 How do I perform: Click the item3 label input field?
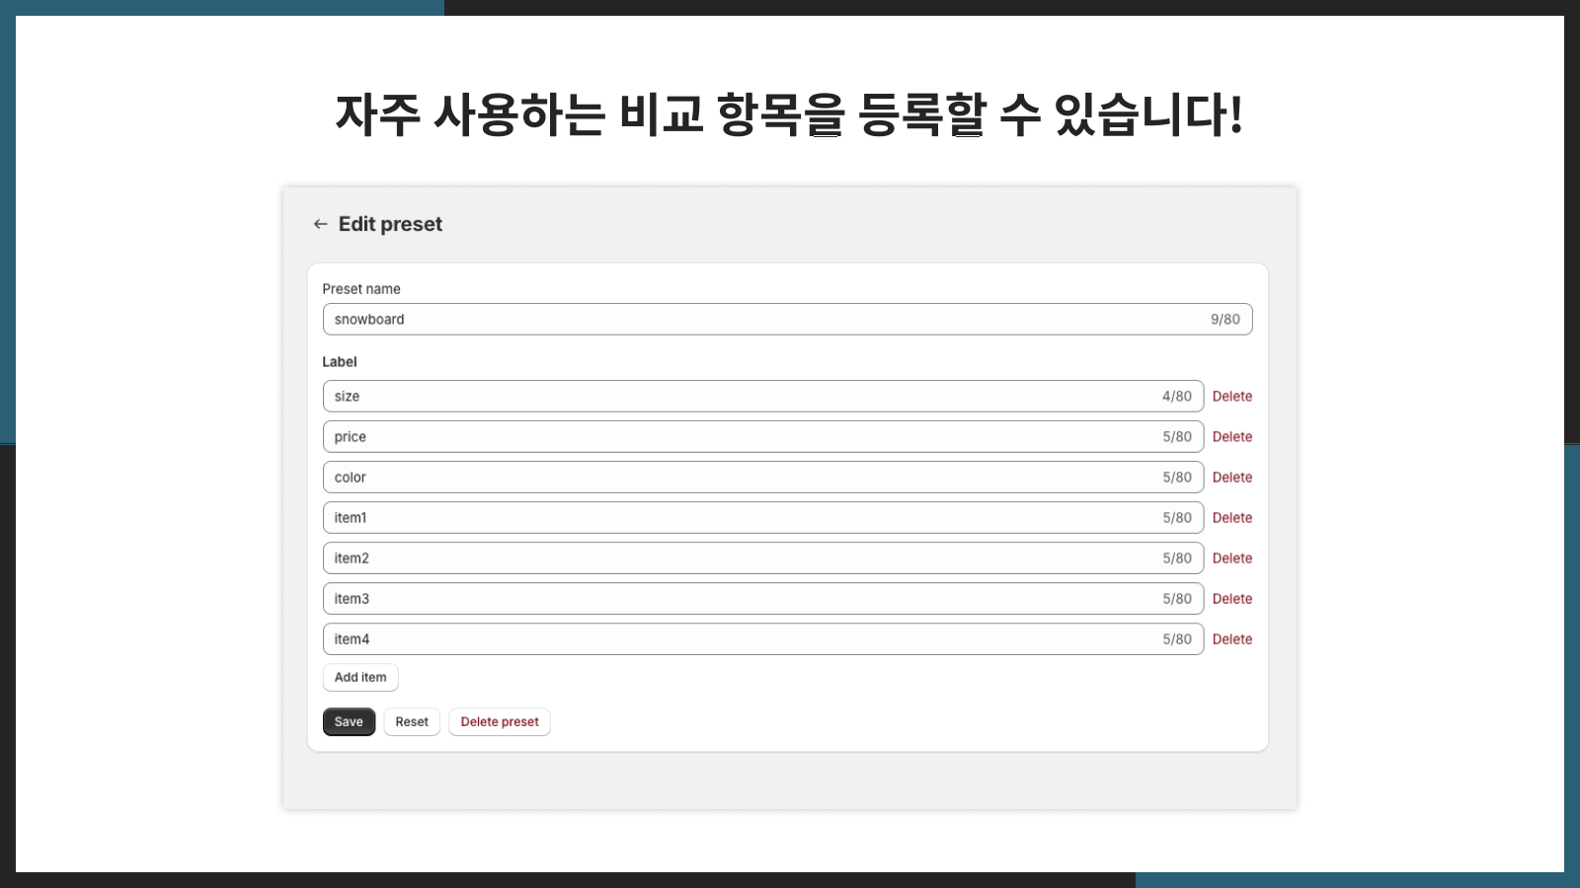763,599
